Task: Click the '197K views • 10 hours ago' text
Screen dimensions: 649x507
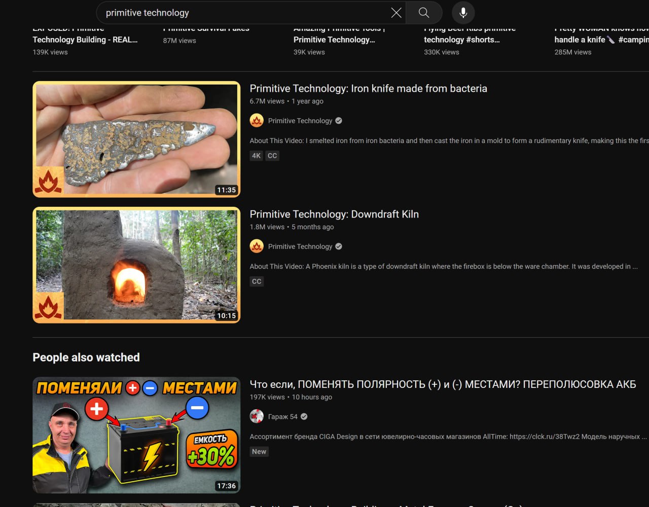Action: pos(291,397)
